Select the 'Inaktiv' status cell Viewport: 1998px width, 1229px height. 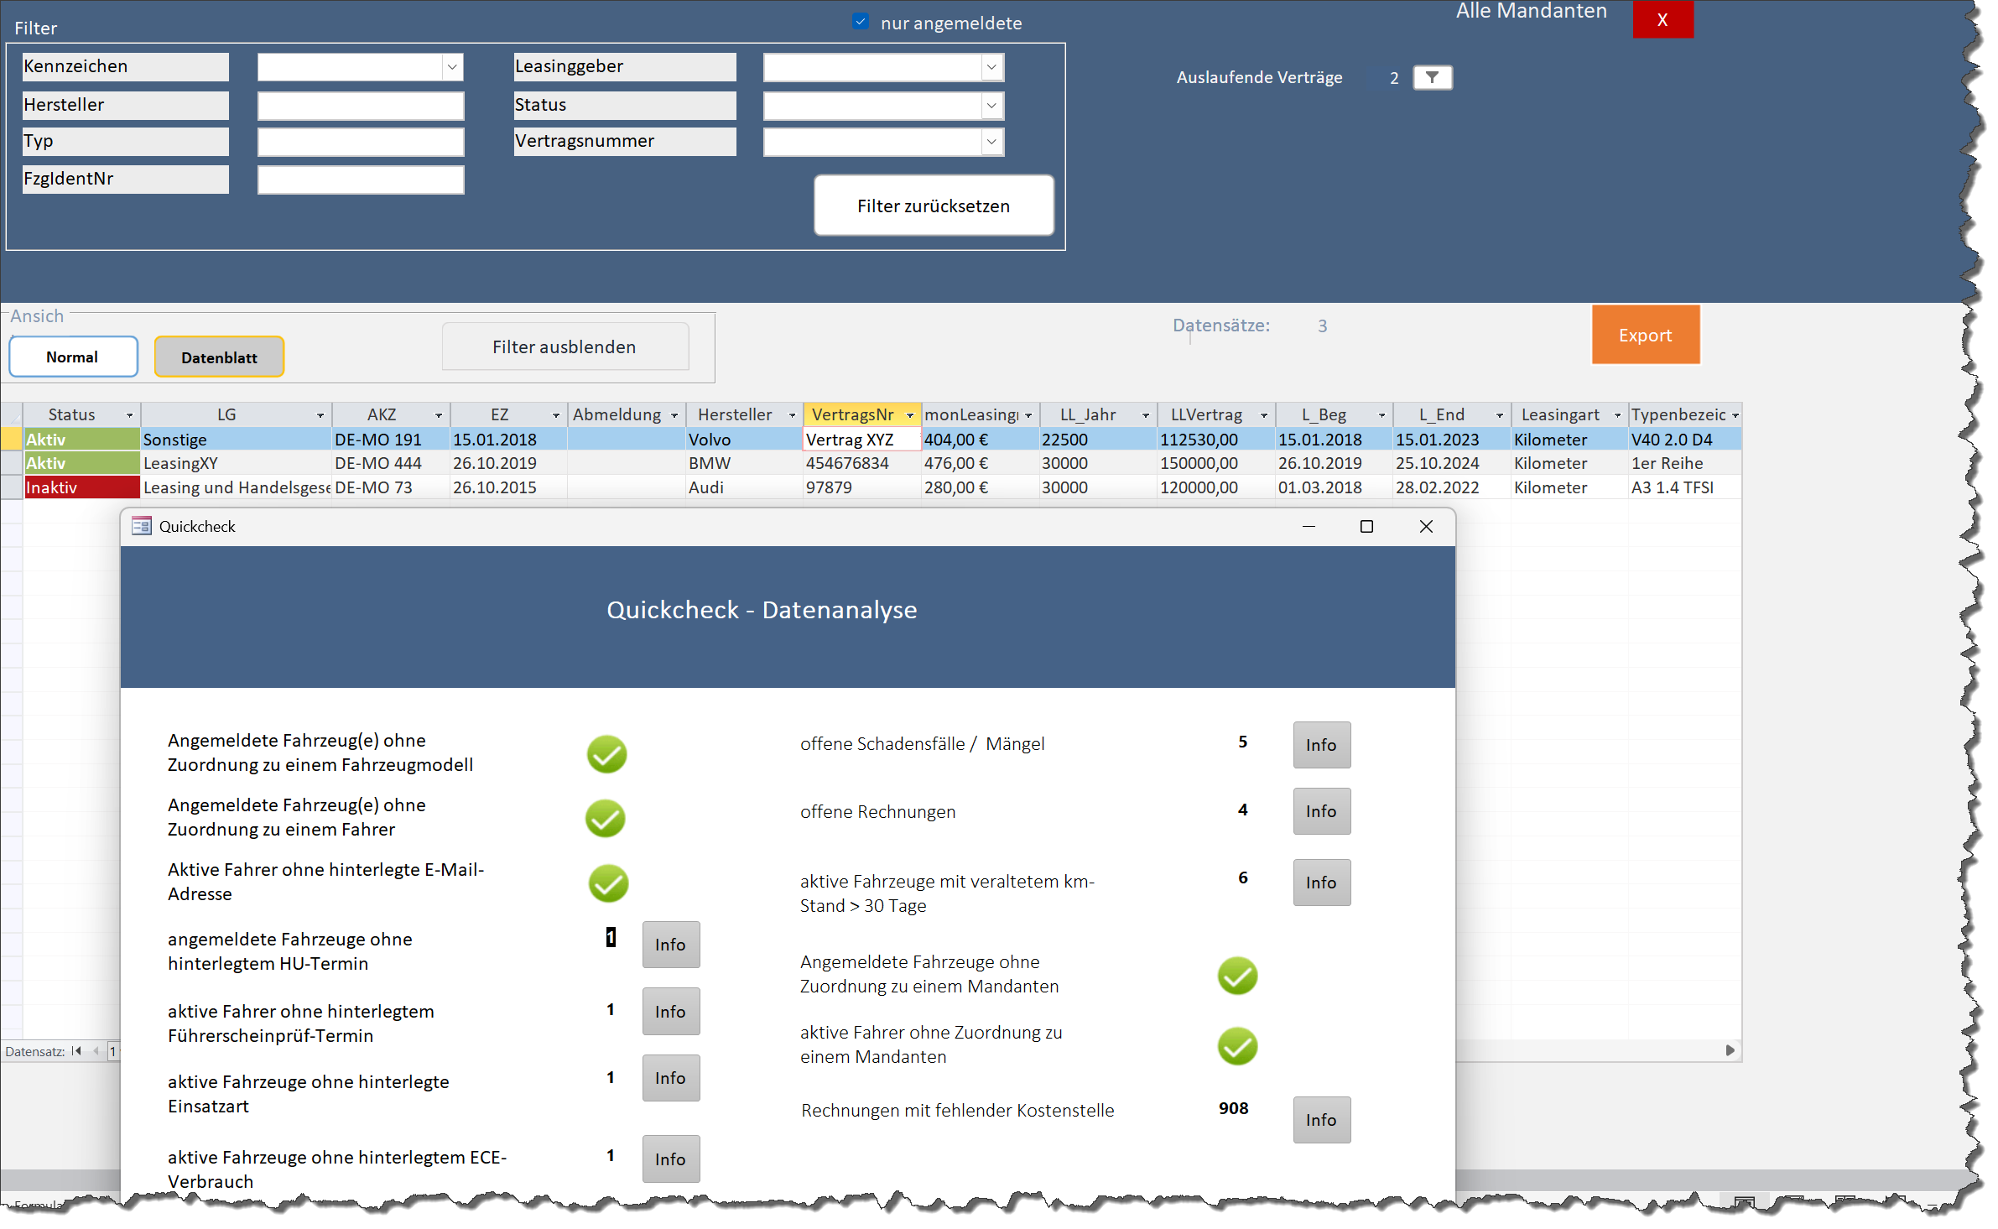tap(81, 487)
